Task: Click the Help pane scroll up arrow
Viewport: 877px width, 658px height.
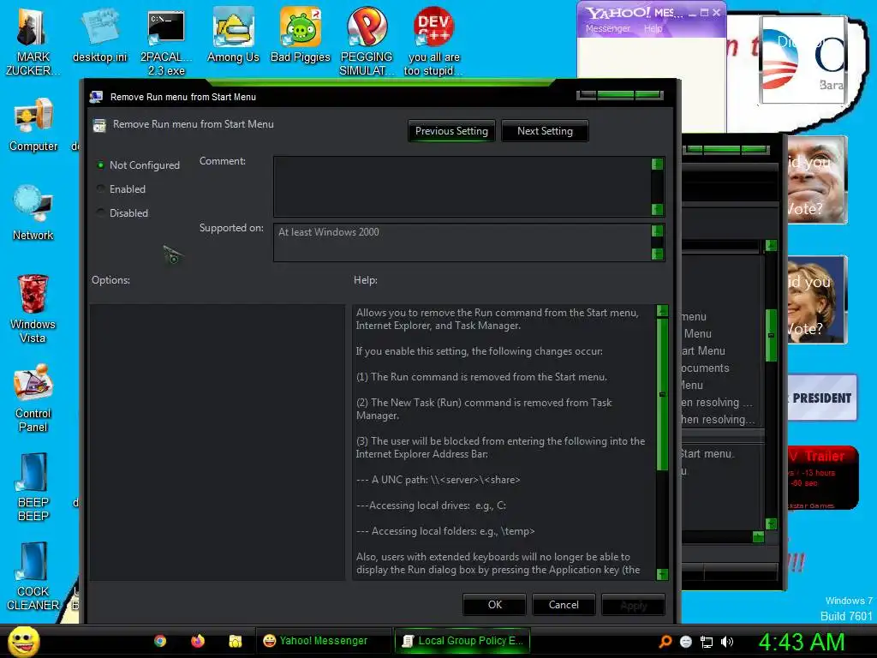Action: [x=662, y=311]
